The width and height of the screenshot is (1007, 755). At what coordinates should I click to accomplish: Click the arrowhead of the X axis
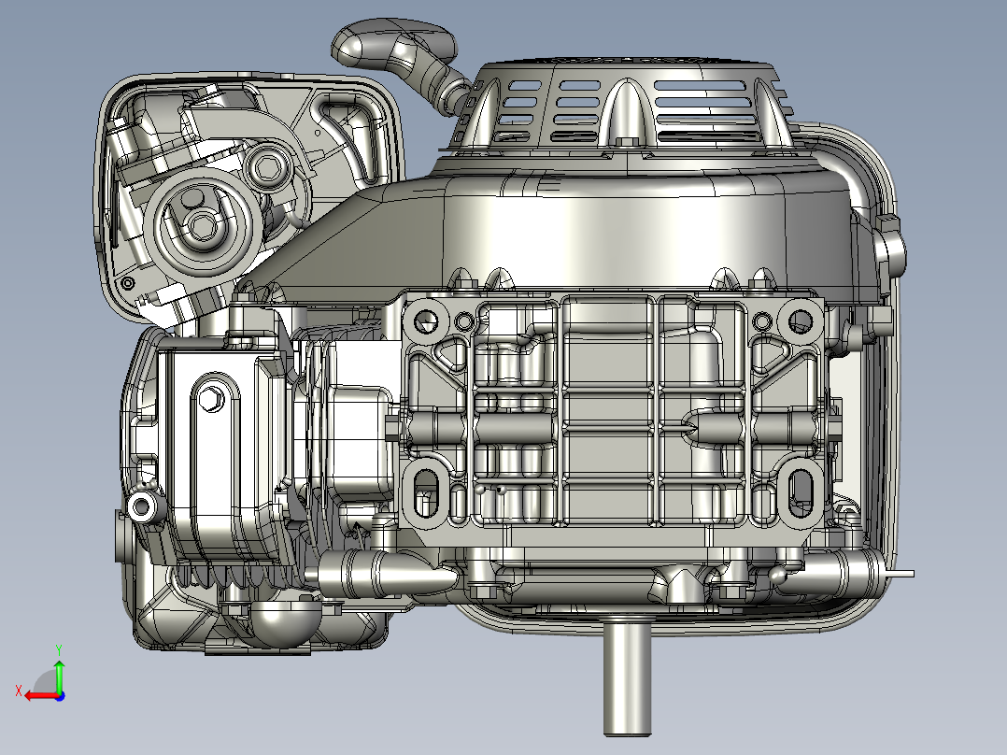pyautogui.click(x=28, y=695)
